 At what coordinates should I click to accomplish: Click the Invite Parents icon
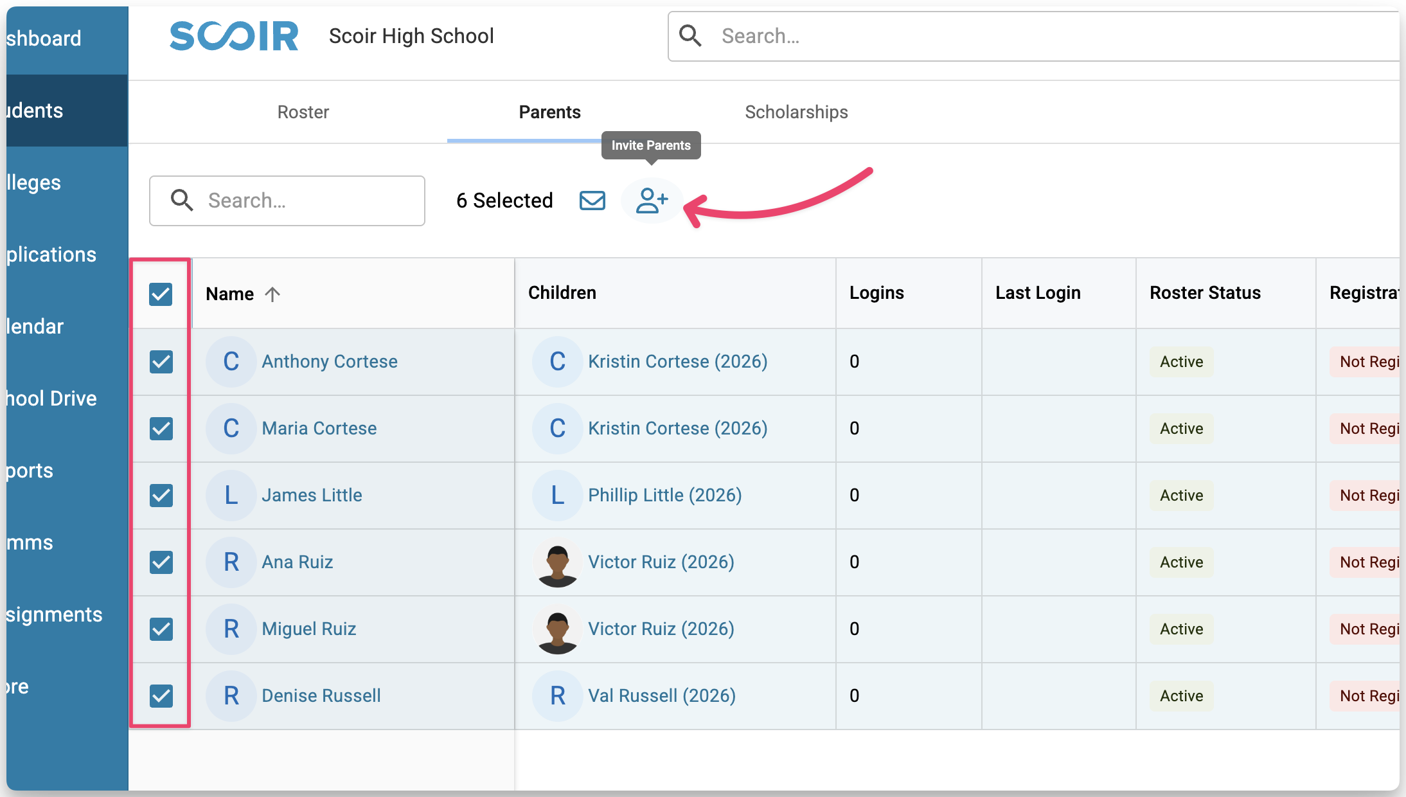tap(652, 201)
